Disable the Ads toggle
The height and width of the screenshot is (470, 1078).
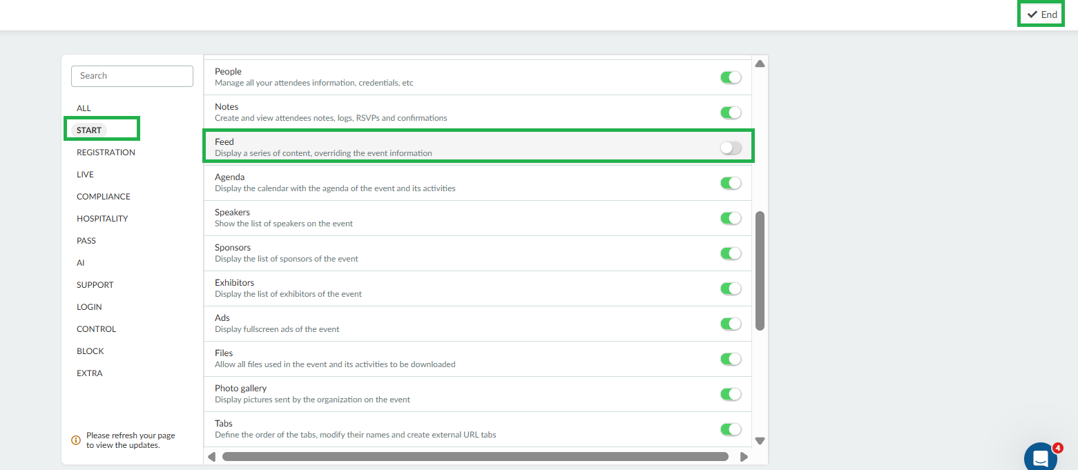pos(731,324)
